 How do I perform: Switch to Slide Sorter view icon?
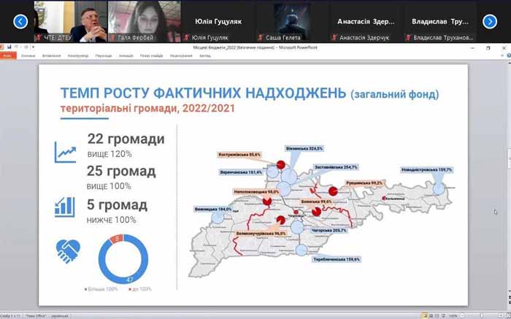431,316
